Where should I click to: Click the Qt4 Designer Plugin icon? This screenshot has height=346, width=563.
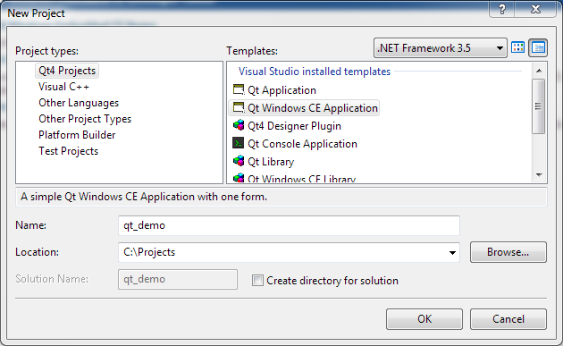point(239,125)
